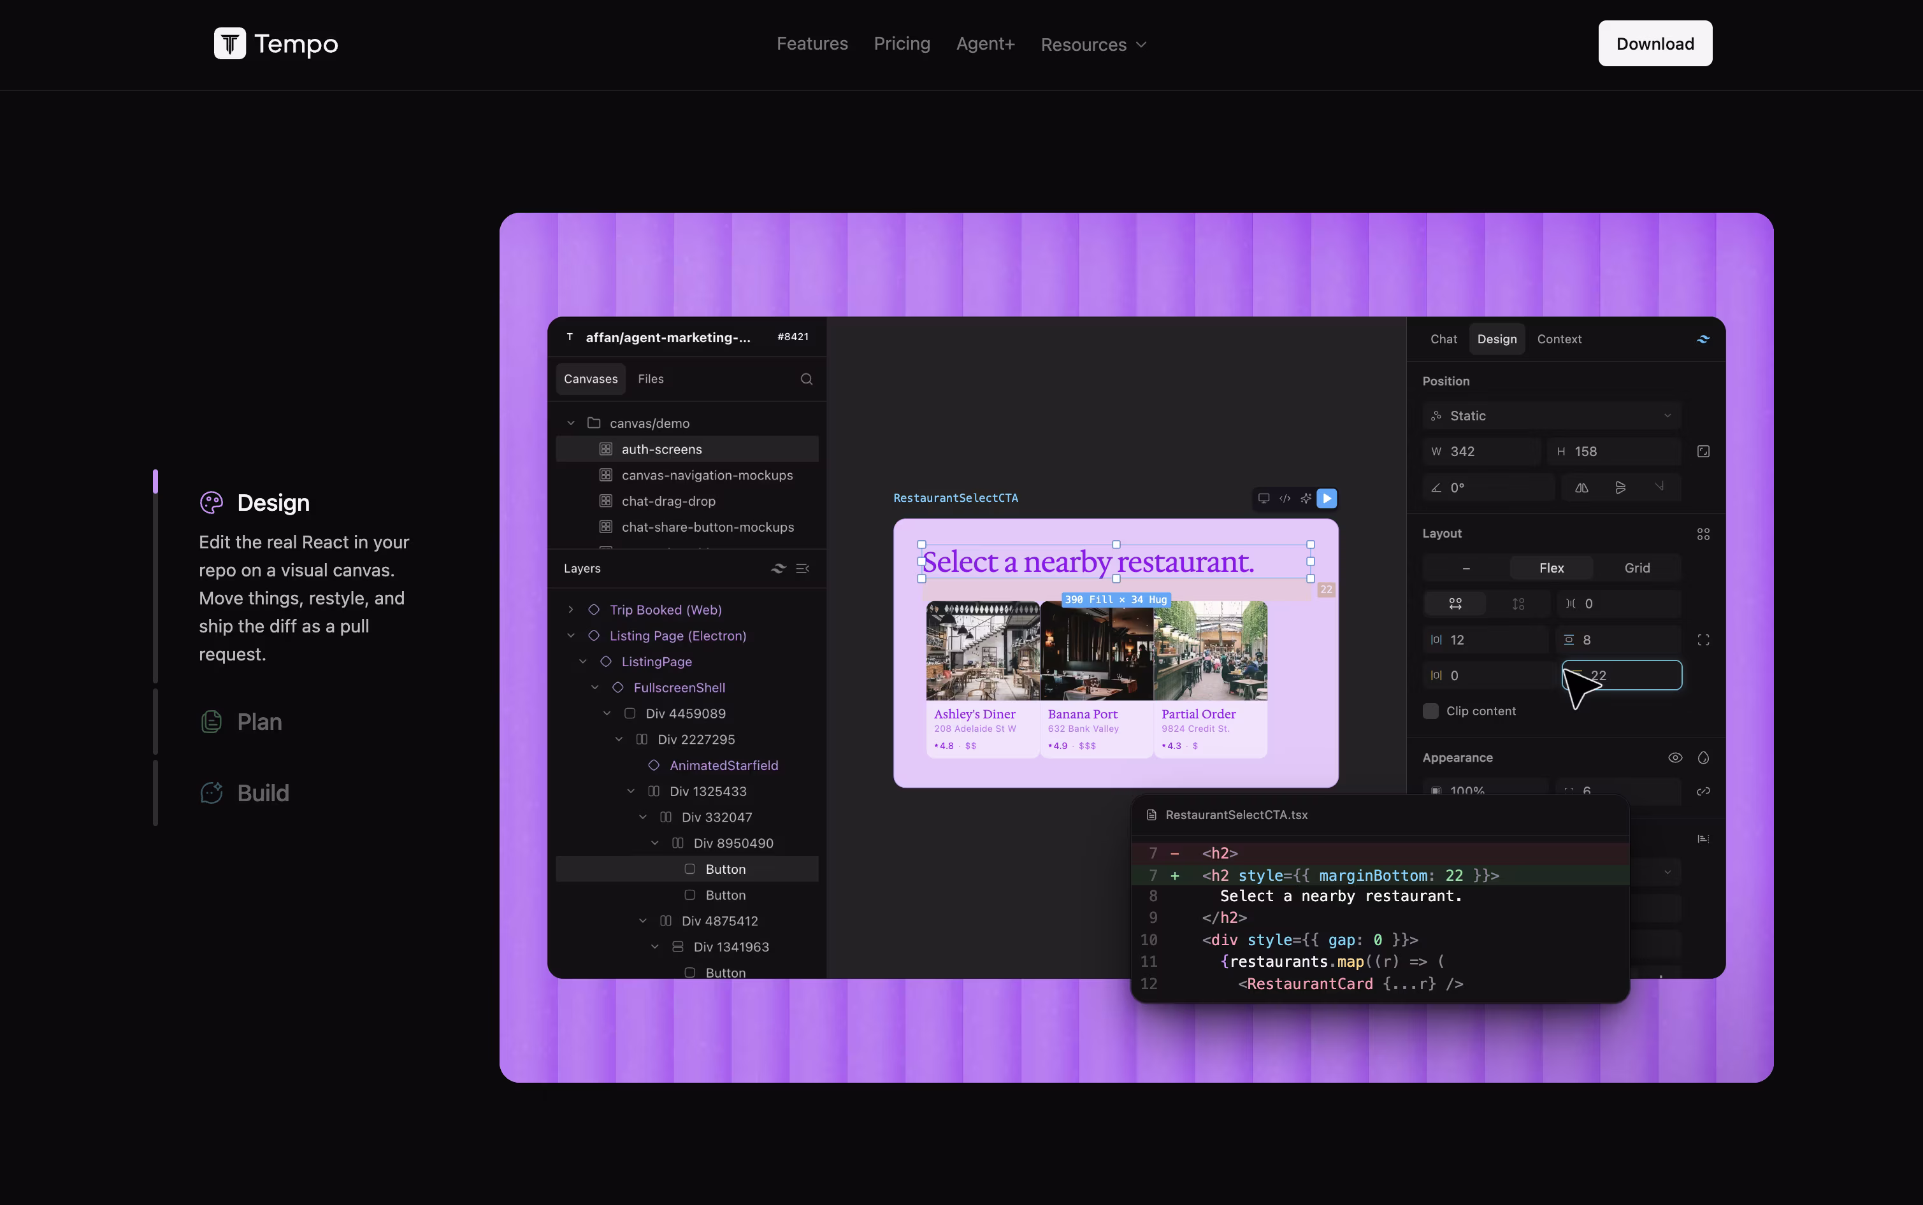Click the rotation field showing 0°
Screen dimensions: 1923x1205
1488,488
